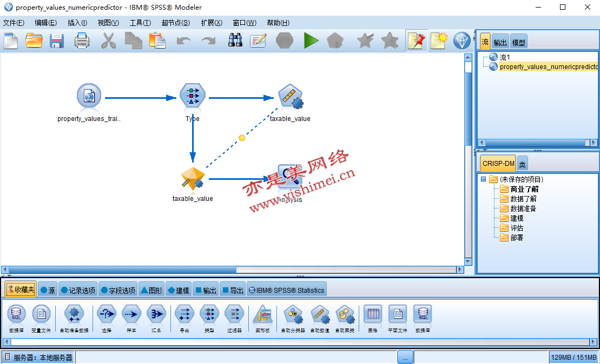Toggle the pinned-note comment display icon

[417, 41]
